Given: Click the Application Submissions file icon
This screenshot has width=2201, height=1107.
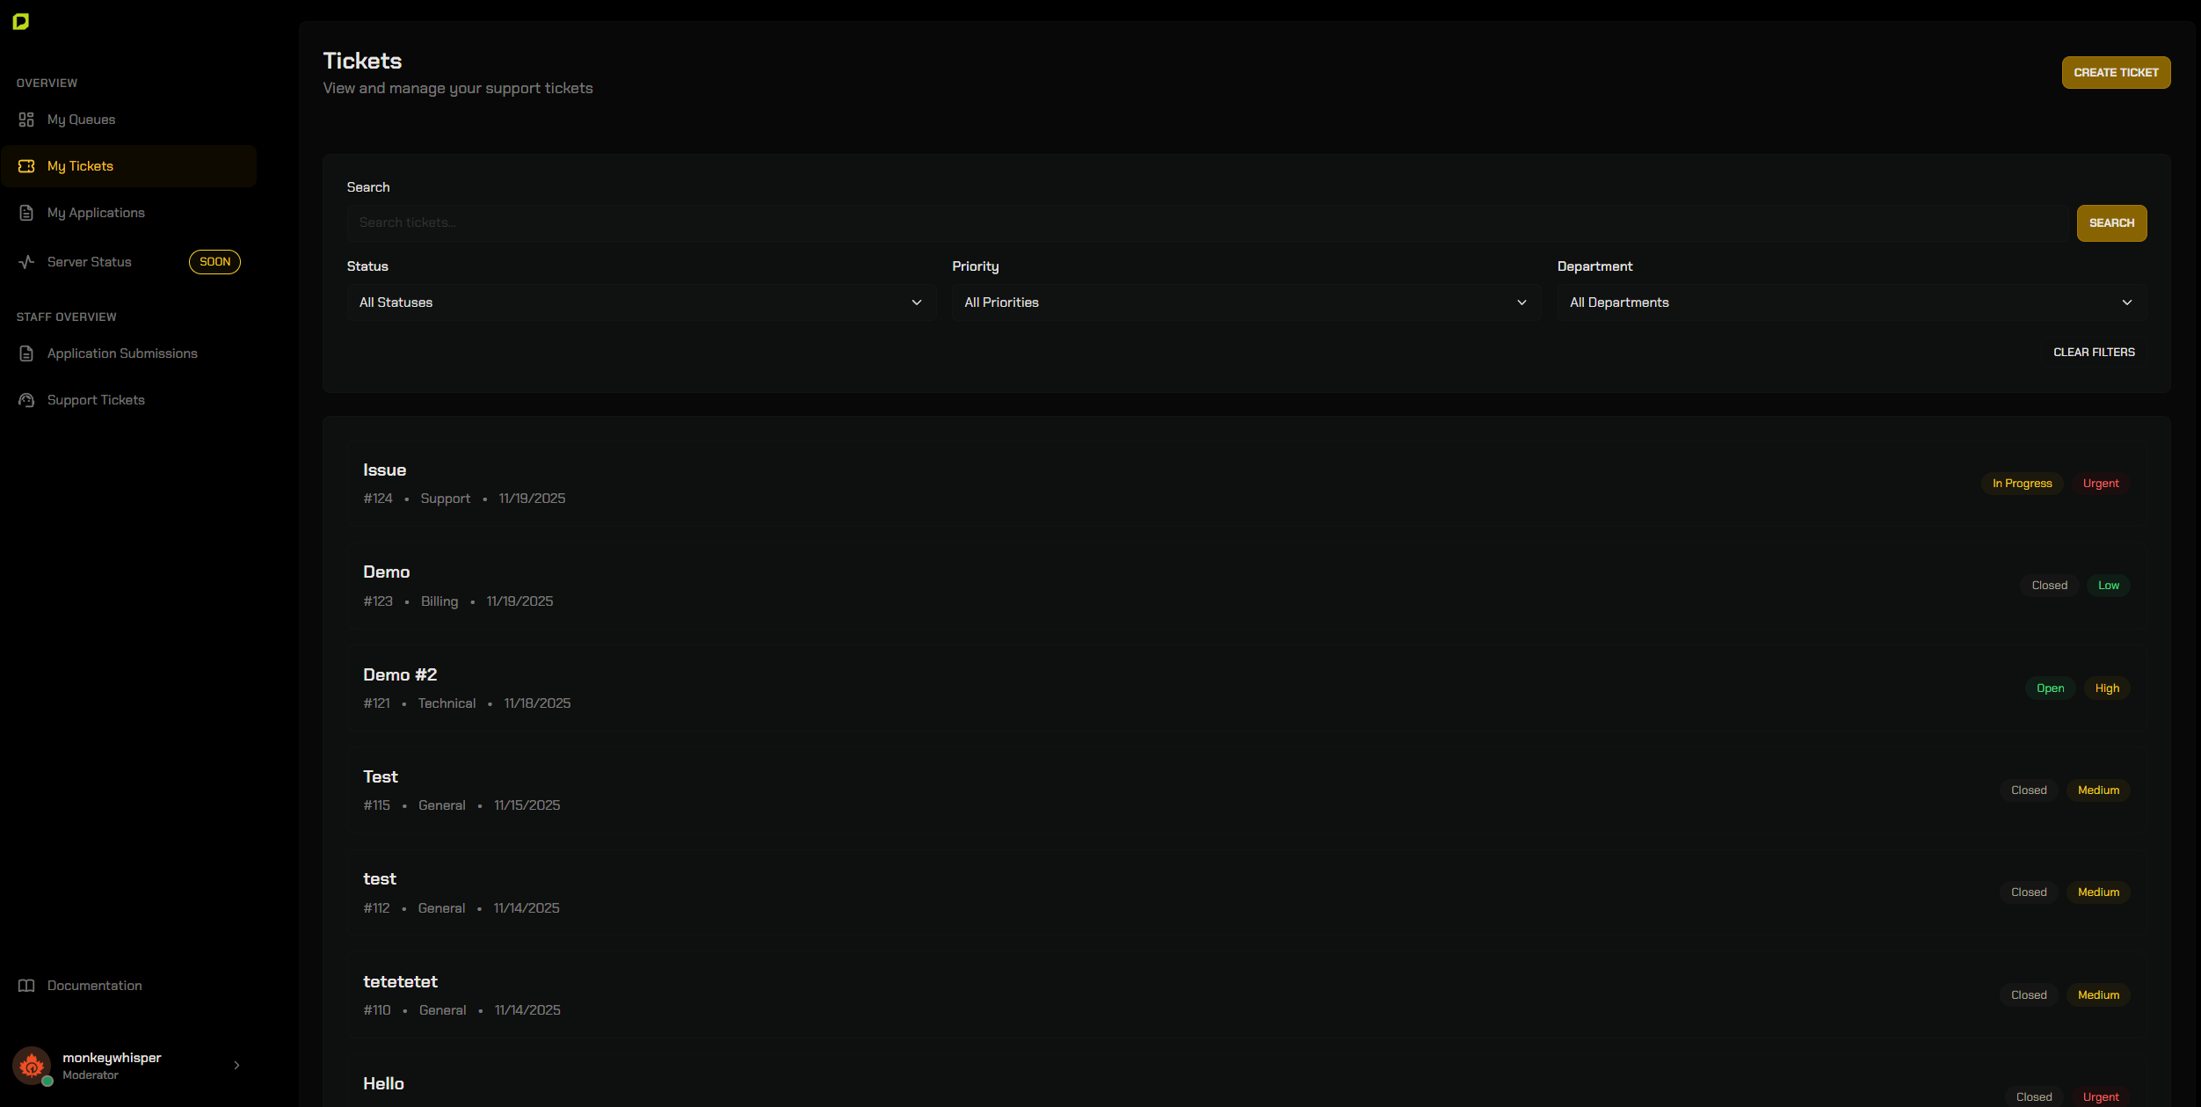Looking at the screenshot, I should pos(26,353).
